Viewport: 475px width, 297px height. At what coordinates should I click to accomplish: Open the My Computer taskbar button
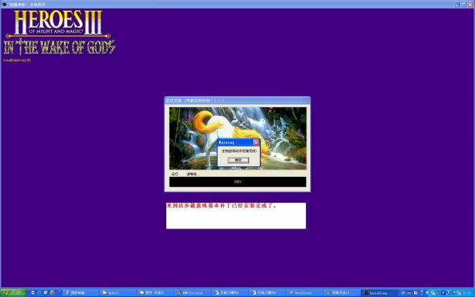point(80,293)
